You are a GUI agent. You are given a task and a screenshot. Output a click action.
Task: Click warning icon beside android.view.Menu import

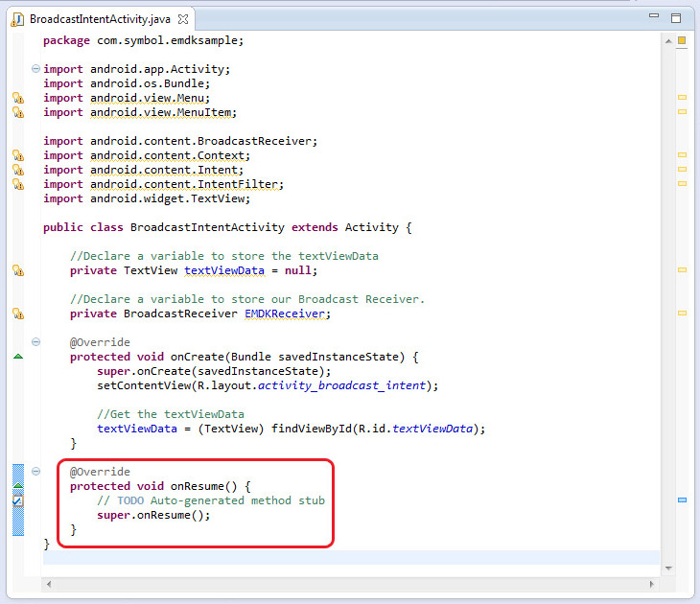point(17,98)
